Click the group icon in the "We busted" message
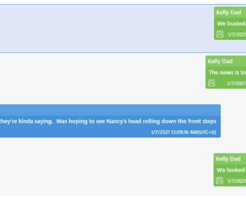The height and width of the screenshot is (199, 246). point(220,34)
